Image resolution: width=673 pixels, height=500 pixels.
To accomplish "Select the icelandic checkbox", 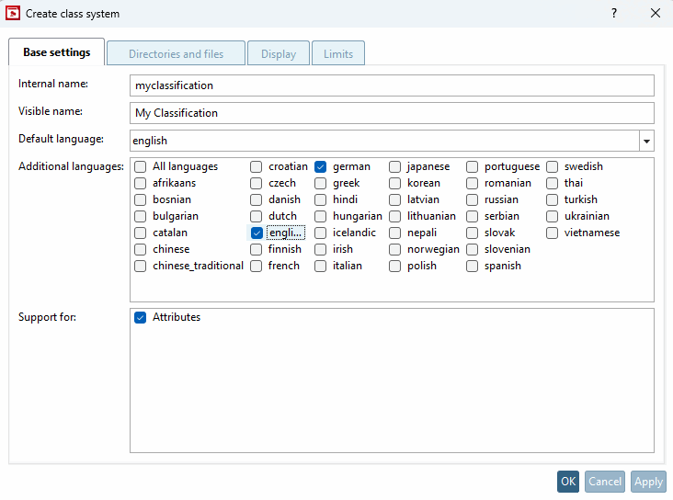I will (321, 233).
